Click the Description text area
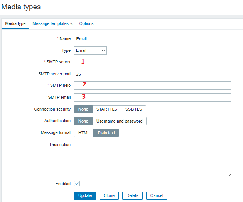Image resolution: width=243 pixels, height=202 pixels. pyautogui.click(x=152, y=158)
